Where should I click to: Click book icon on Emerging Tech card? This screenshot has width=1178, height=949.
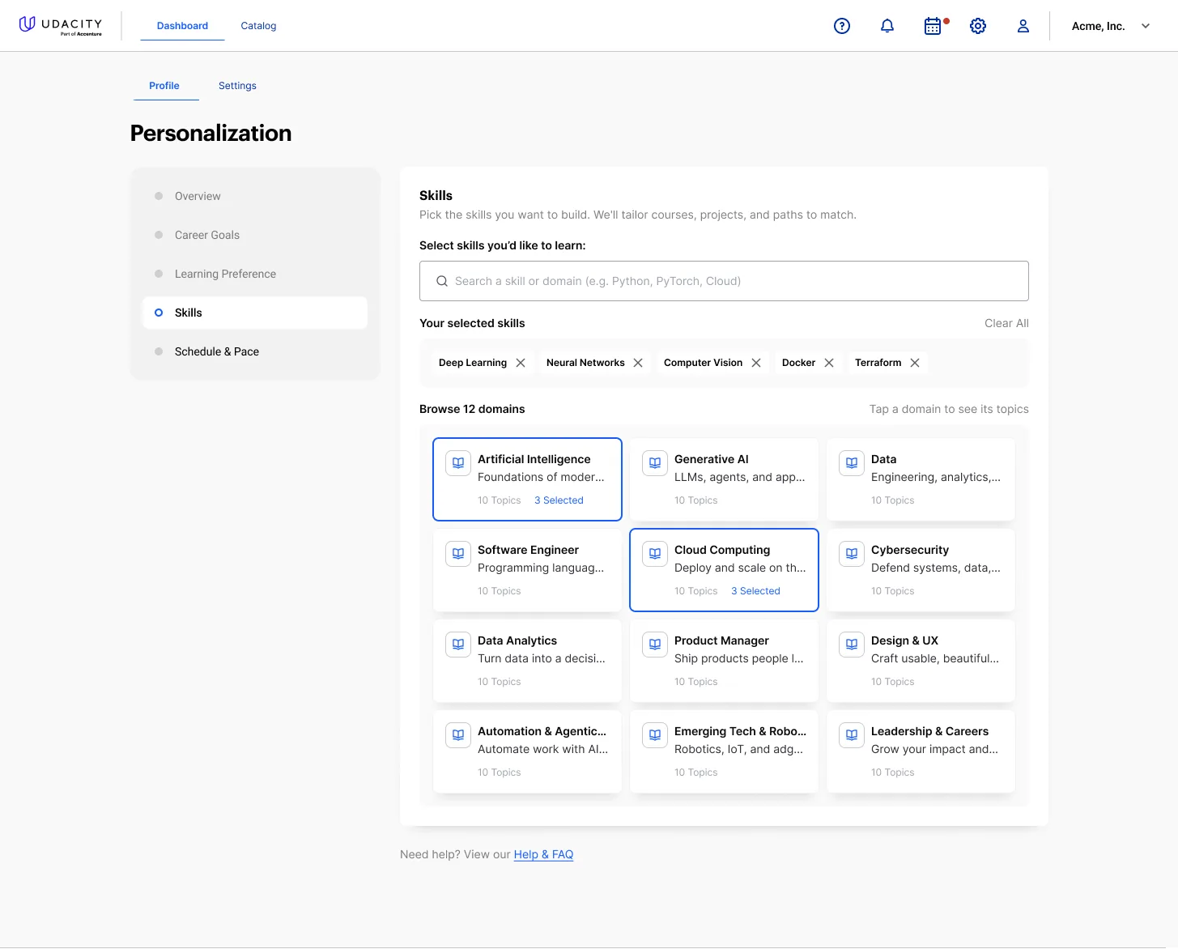655,735
